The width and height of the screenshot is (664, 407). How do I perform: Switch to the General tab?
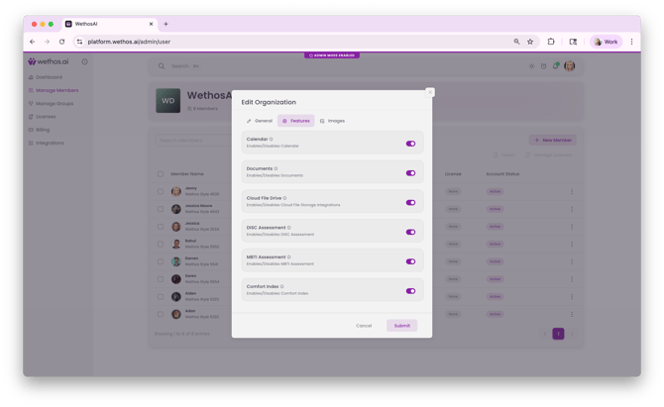click(x=260, y=121)
